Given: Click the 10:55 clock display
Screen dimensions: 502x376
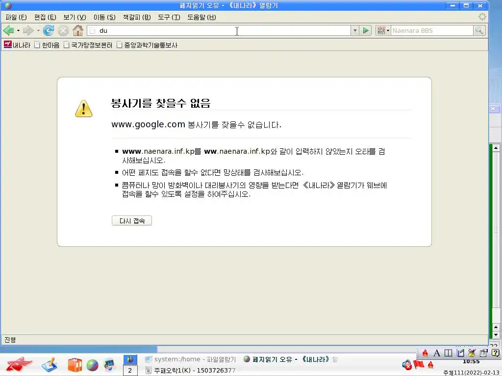Looking at the screenshot, I should coord(471,362).
